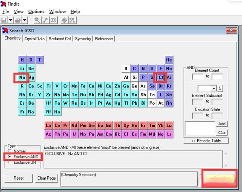Click the key-shaped toolbar icon
This screenshot has width=242, height=192.
(45, 20)
